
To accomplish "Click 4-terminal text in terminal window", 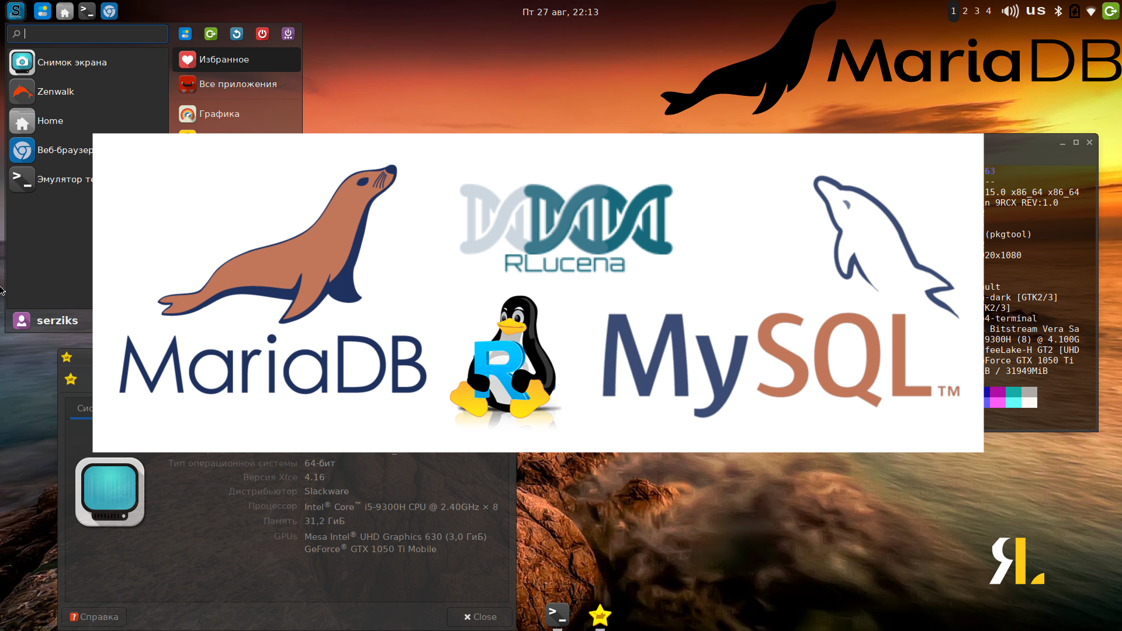I will 1010,318.
